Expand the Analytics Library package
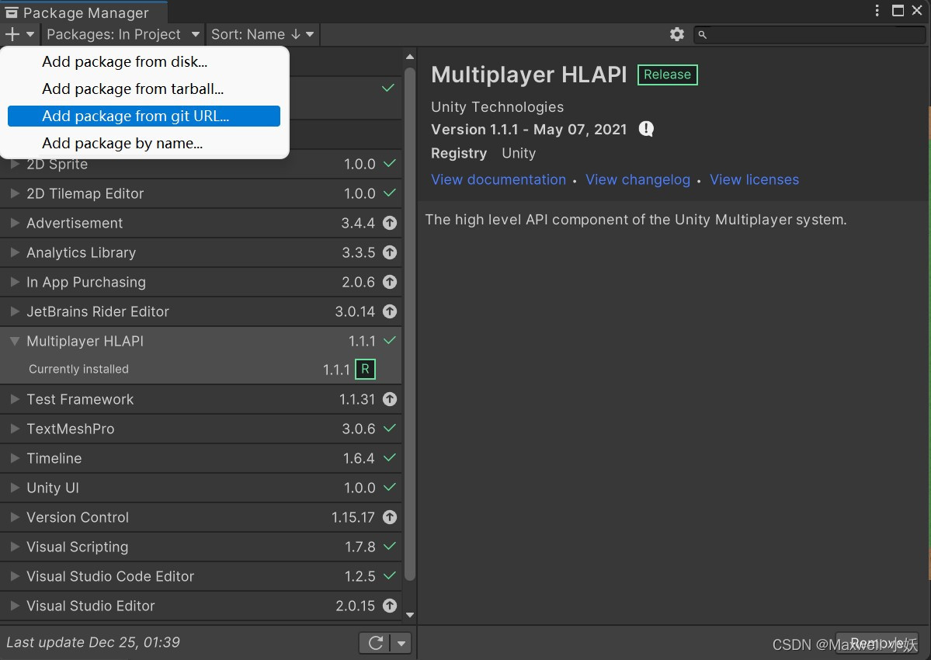Image resolution: width=931 pixels, height=660 pixels. tap(15, 252)
